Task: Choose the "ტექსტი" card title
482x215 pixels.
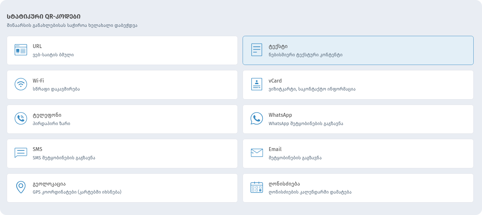Action: 278,46
